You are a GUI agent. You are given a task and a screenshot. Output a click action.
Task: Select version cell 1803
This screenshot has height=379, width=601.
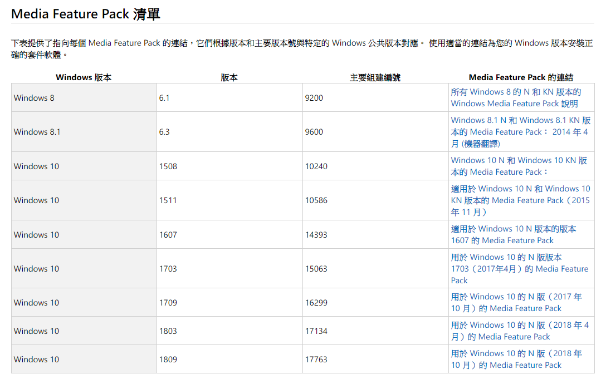[229, 331]
